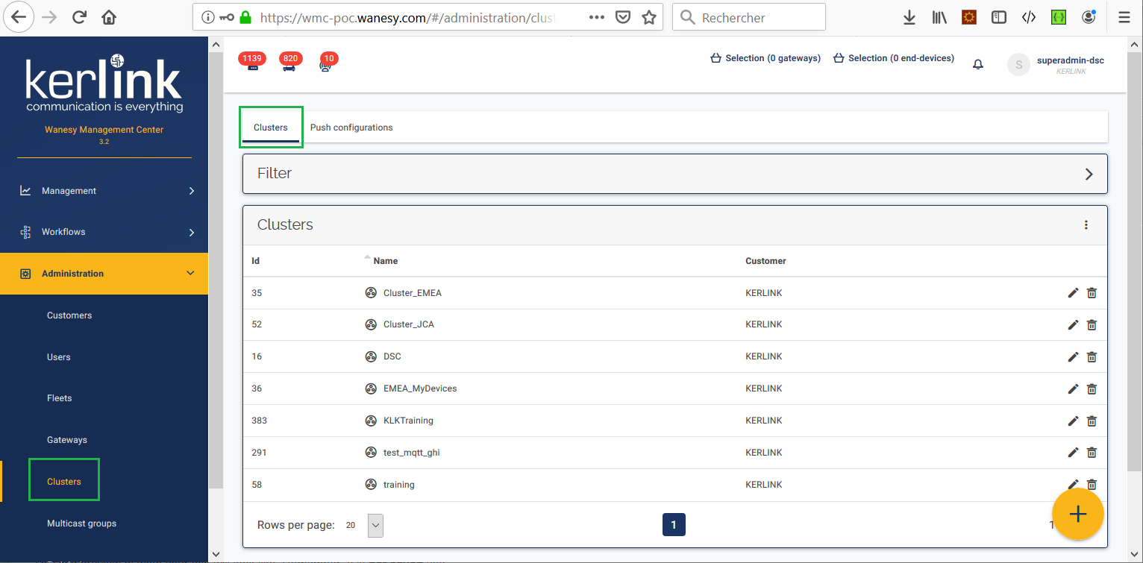1143x563 pixels.
Task: Open the Rows per page dropdown
Action: (375, 525)
